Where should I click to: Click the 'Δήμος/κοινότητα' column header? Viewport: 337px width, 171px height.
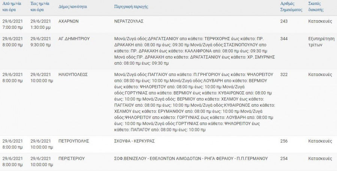[x=73, y=7]
